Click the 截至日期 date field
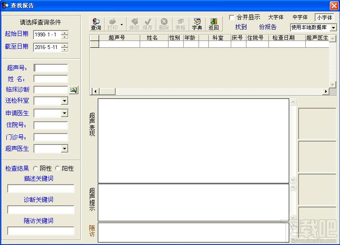The height and width of the screenshot is (245, 340). click(x=47, y=47)
